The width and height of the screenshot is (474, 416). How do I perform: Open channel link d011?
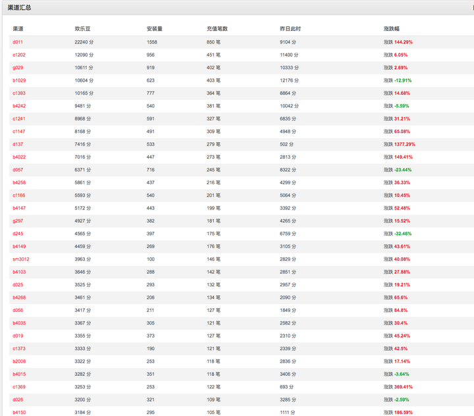pos(18,42)
